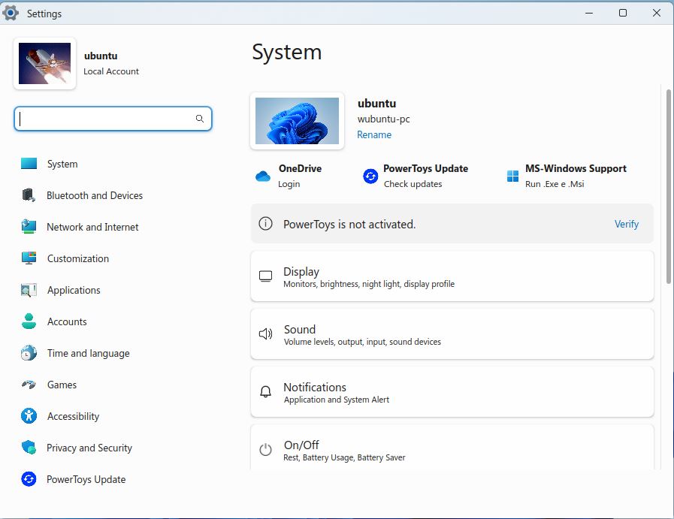Select the Games controller icon

[29, 385]
